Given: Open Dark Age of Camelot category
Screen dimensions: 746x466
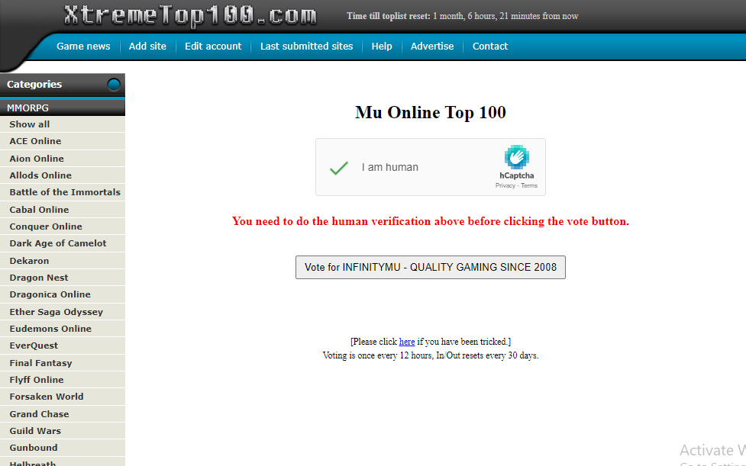Looking at the screenshot, I should [63, 243].
